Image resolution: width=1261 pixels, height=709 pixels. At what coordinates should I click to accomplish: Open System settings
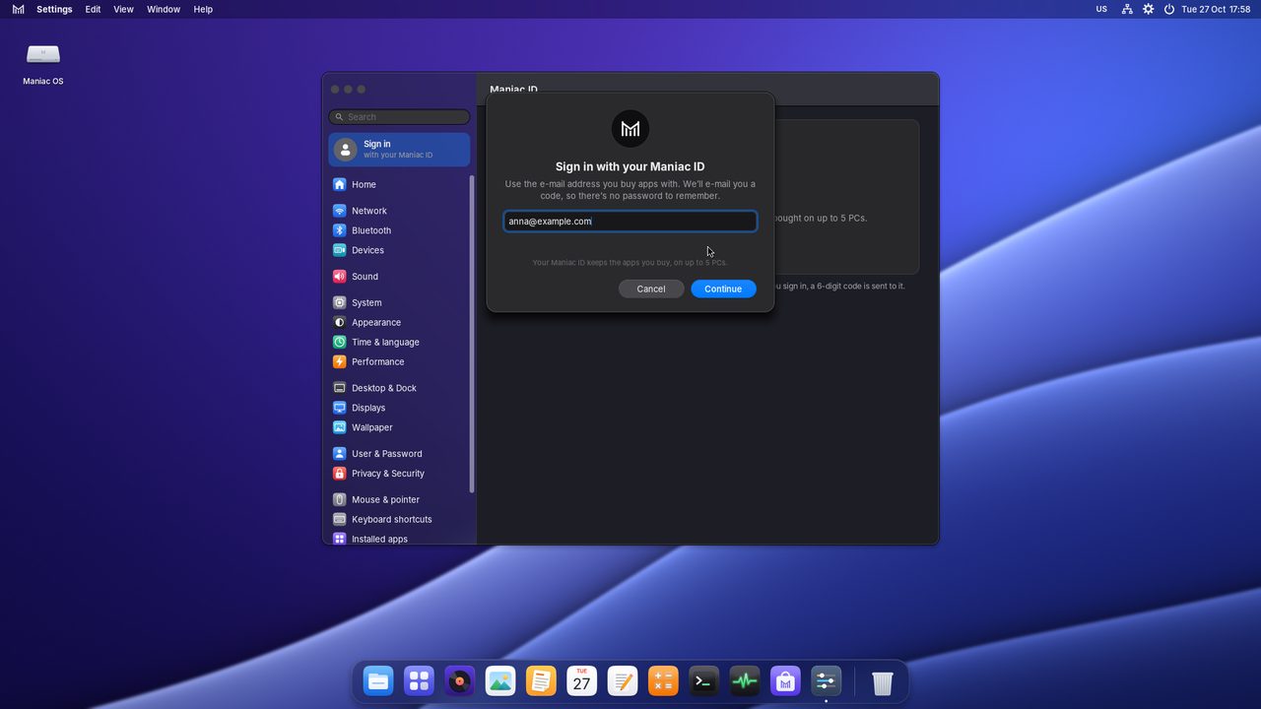coord(399,302)
